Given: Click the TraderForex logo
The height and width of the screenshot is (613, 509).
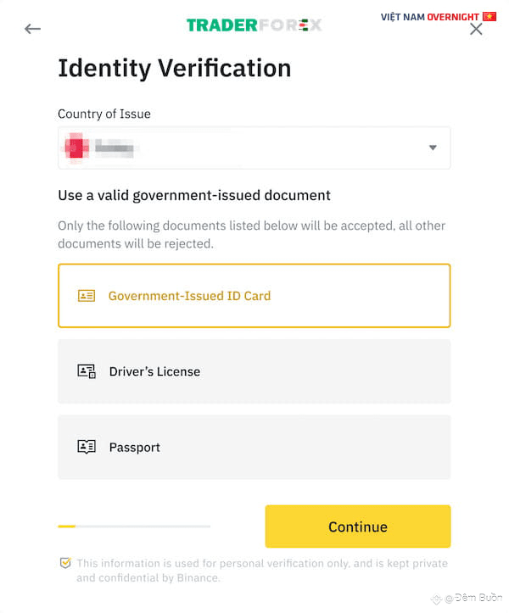Looking at the screenshot, I should tap(254, 25).
